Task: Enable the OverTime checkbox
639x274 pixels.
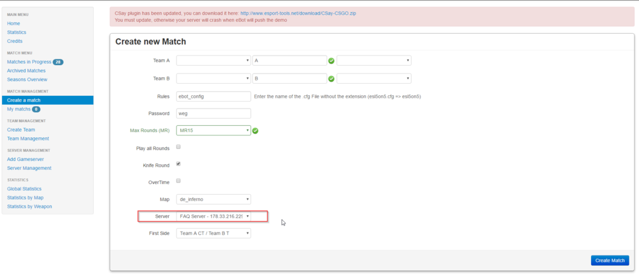Action: click(x=179, y=181)
